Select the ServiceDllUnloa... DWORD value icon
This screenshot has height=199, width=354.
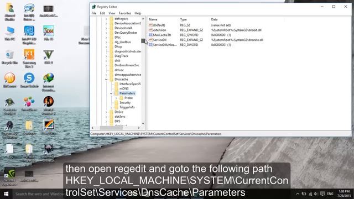pos(150,45)
